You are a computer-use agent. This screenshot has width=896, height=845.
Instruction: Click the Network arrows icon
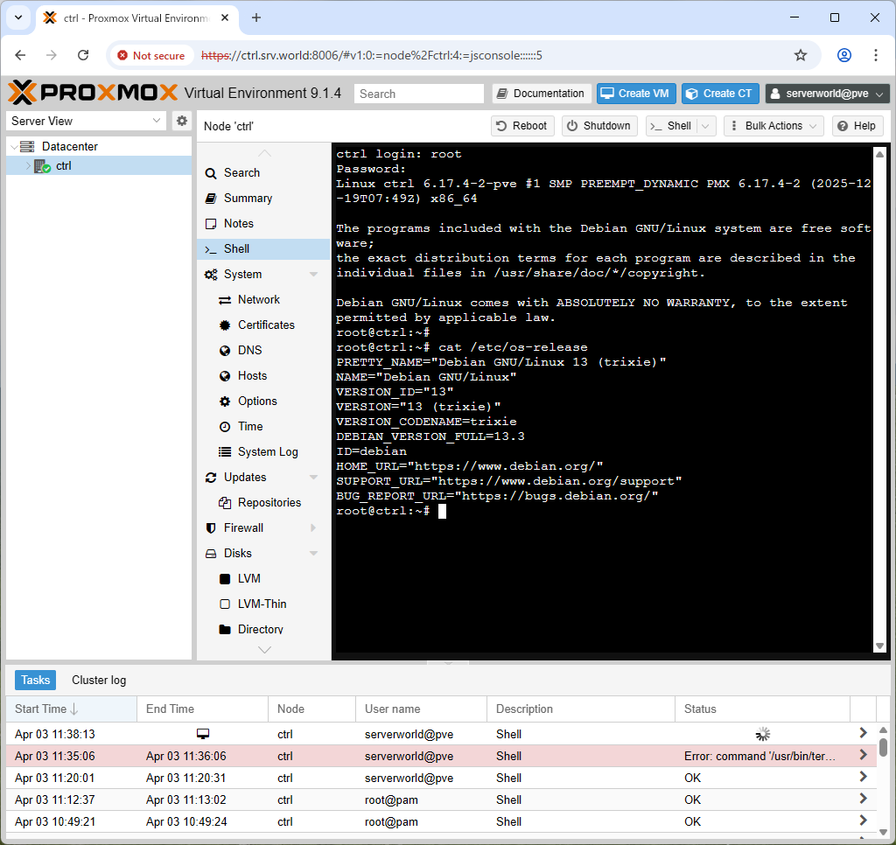point(225,300)
